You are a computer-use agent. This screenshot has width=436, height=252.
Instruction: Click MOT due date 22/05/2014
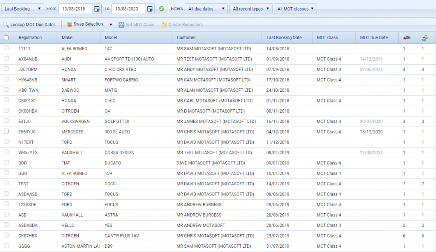coord(371,69)
